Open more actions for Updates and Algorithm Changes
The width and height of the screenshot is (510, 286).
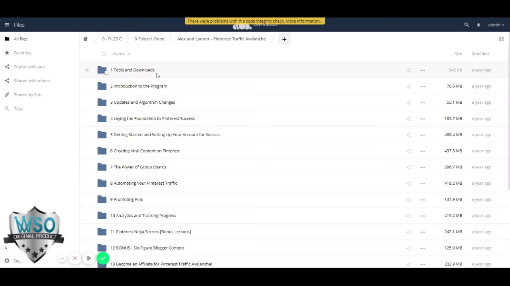pos(422,102)
